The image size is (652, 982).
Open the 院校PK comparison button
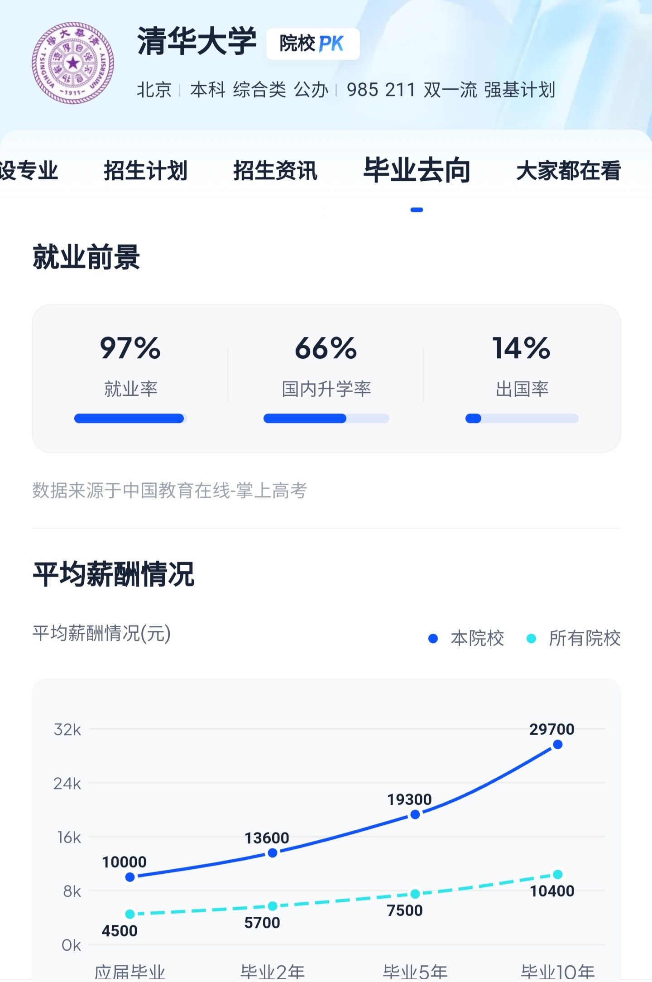coord(313,44)
